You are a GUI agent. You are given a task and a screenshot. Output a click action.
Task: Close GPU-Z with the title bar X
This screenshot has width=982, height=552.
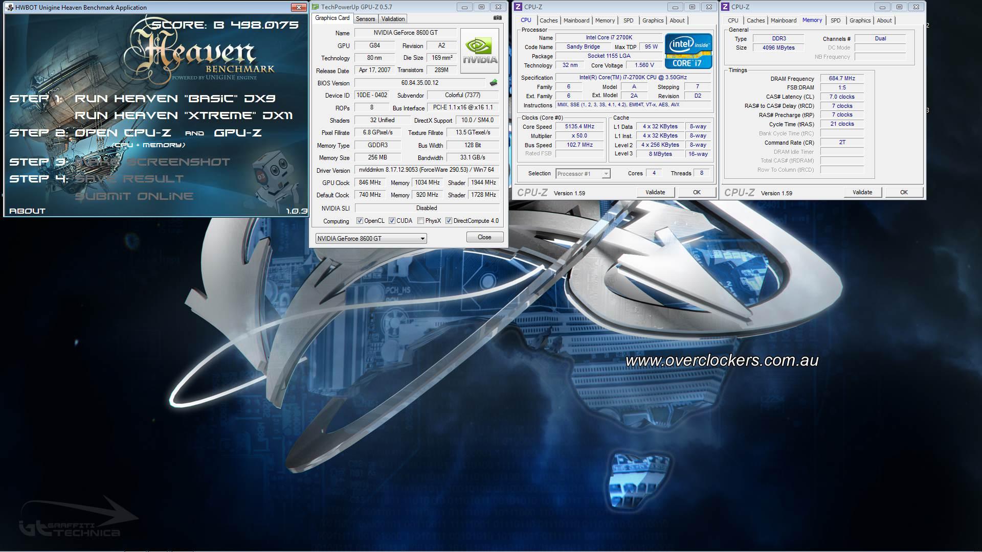pos(498,7)
